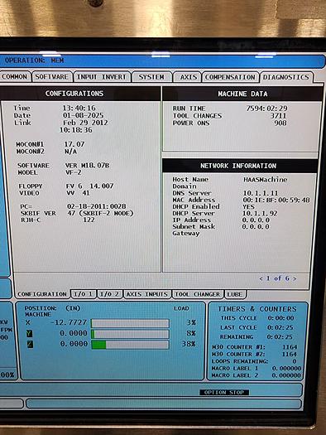The height and width of the screenshot is (435, 326).
Task: Click the 1 of 6 page indicator
Action: [x=278, y=278]
